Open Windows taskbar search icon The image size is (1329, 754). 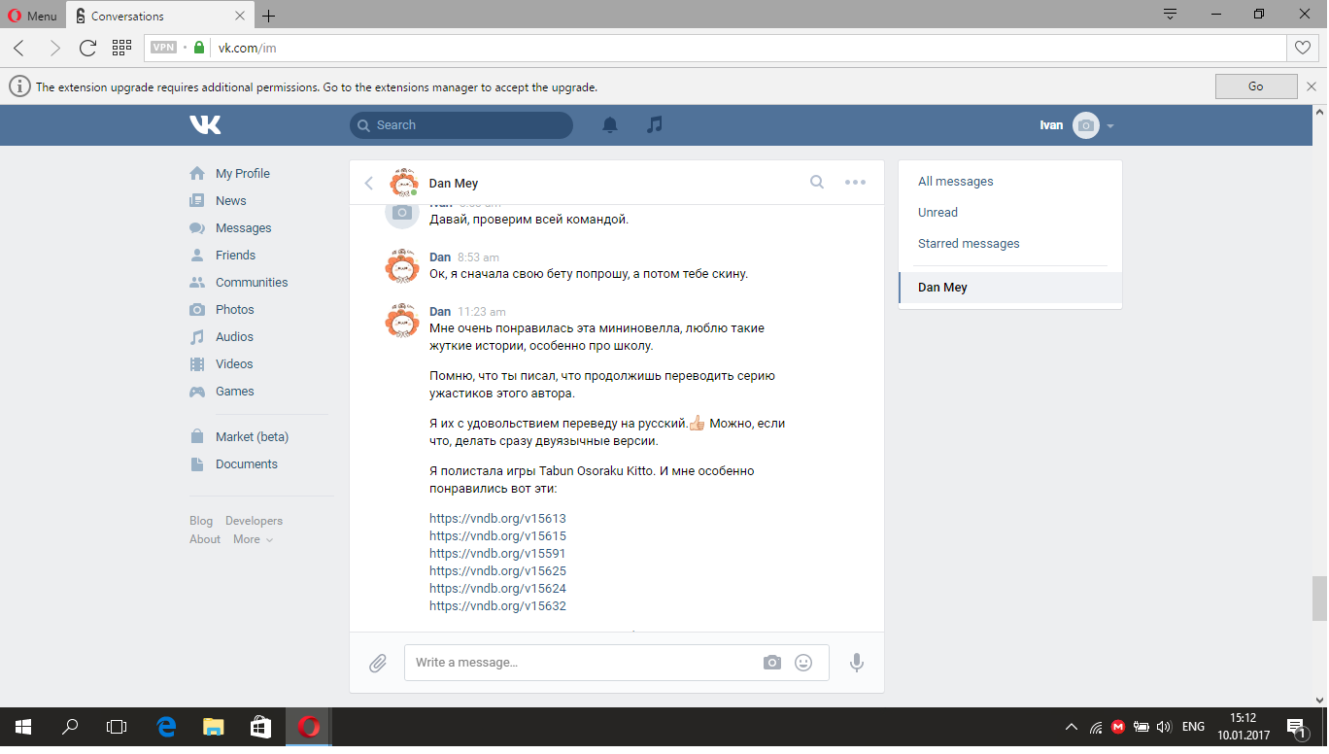tap(70, 726)
